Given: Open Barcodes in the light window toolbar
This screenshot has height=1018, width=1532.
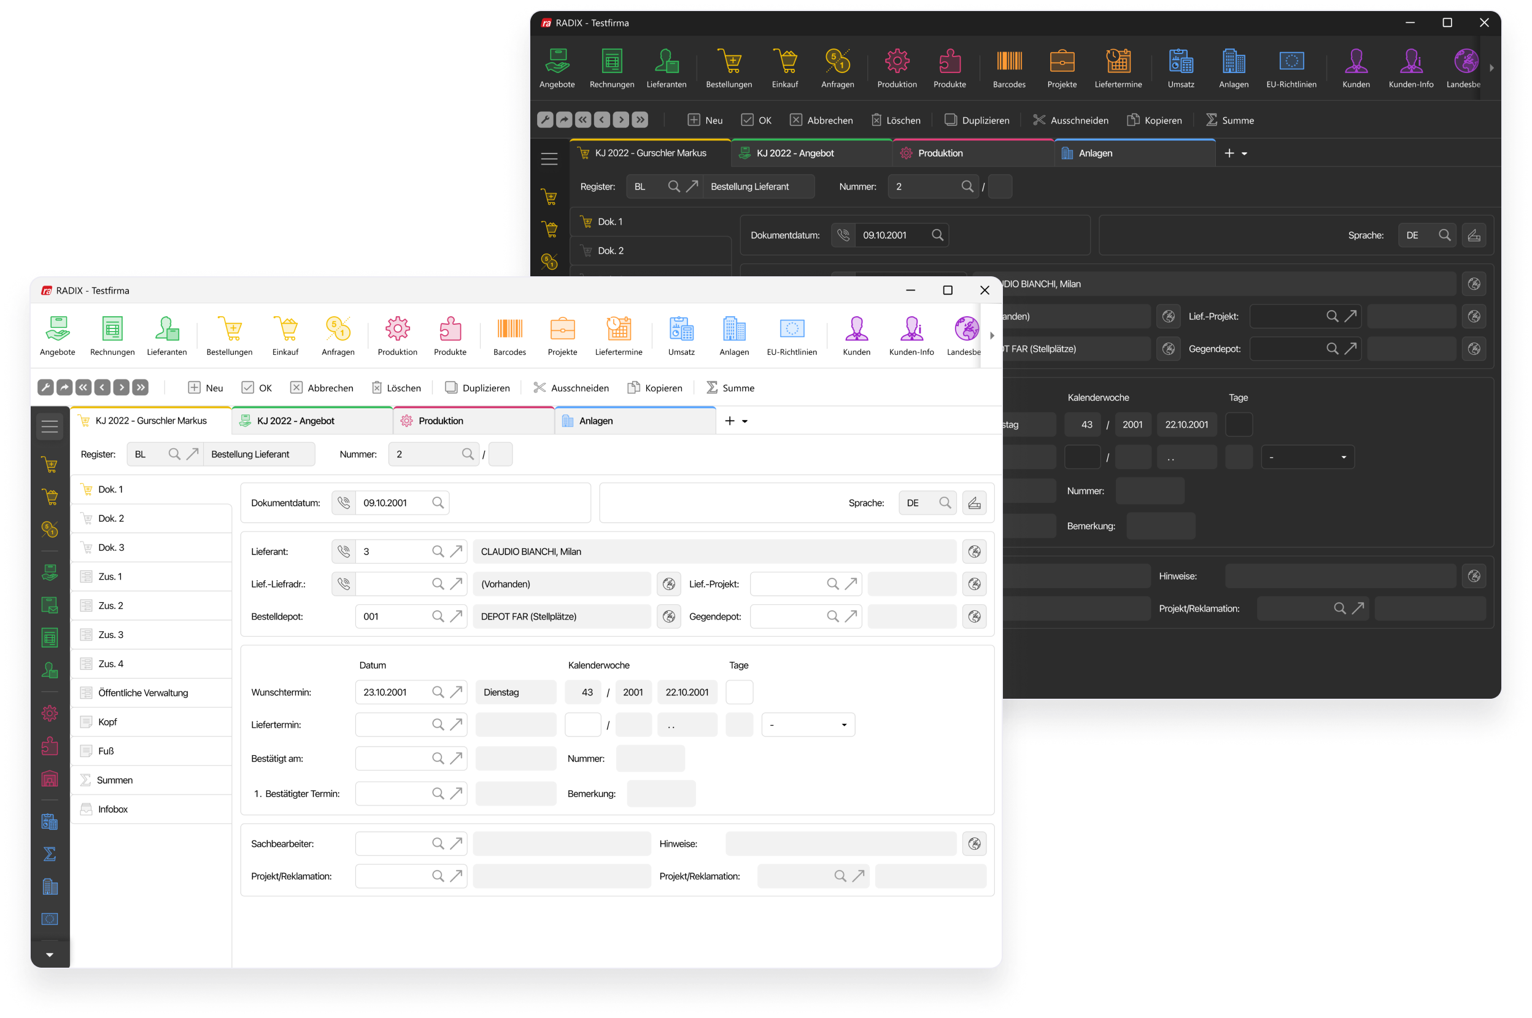Looking at the screenshot, I should click(509, 336).
